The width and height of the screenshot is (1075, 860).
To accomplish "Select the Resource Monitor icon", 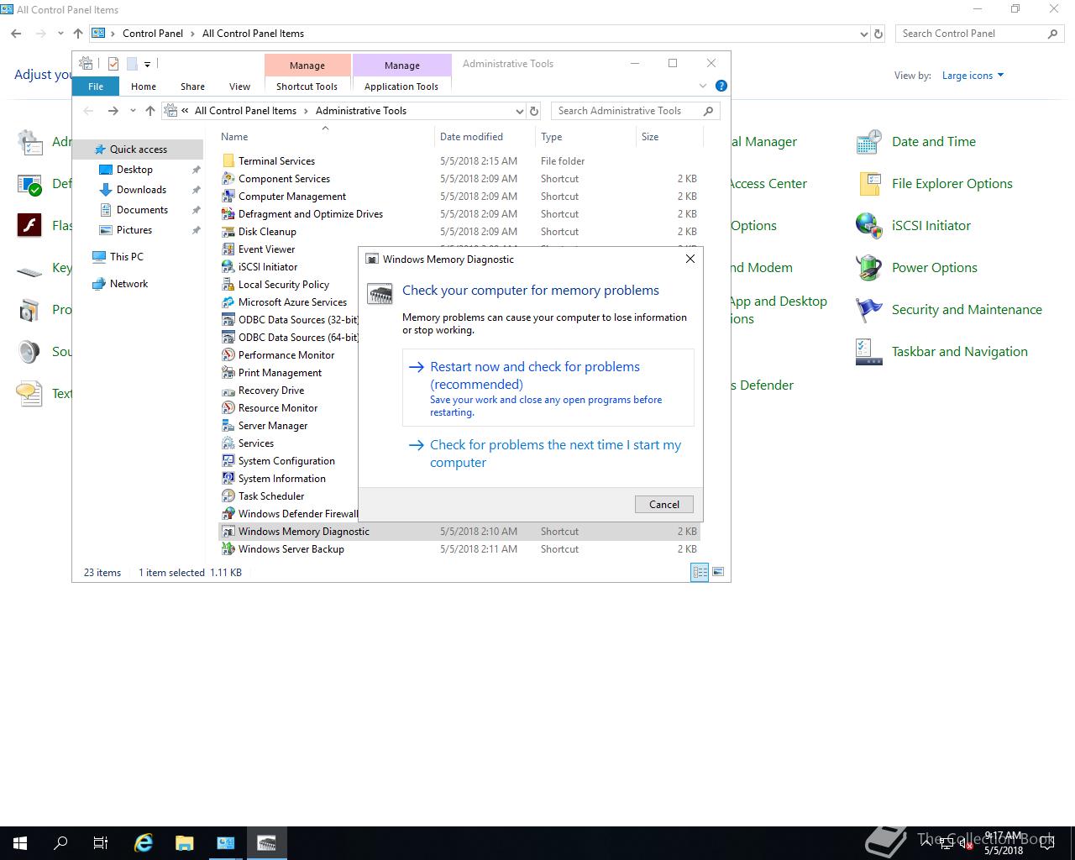I will point(228,408).
